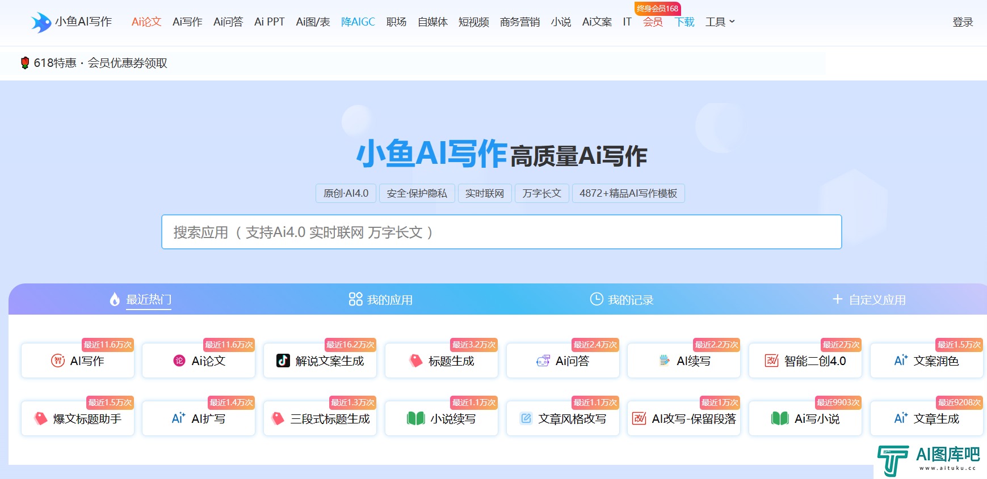This screenshot has width=987, height=479.
Task: Click the red rose icon beside 618特惠
Action: tap(25, 63)
